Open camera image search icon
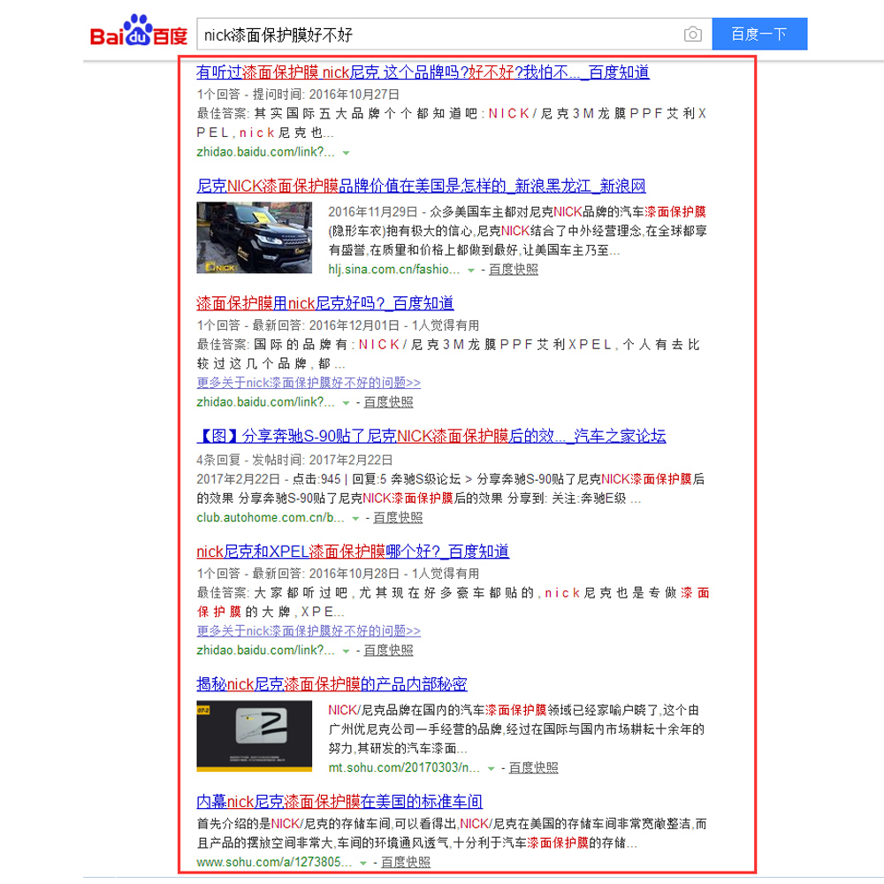 [x=693, y=34]
